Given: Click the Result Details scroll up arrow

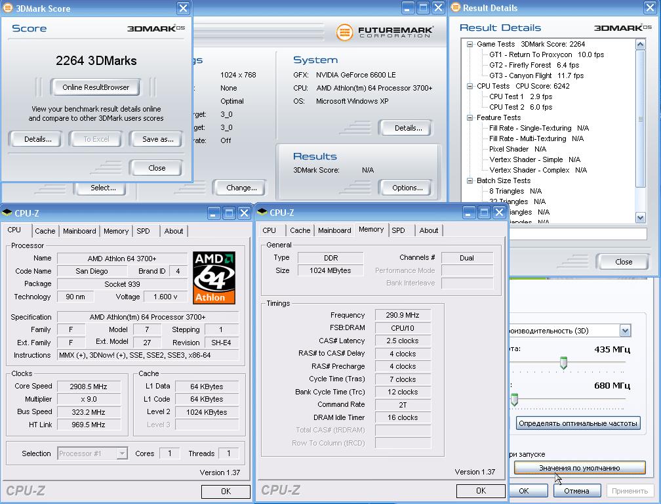Looking at the screenshot, I should pos(640,44).
